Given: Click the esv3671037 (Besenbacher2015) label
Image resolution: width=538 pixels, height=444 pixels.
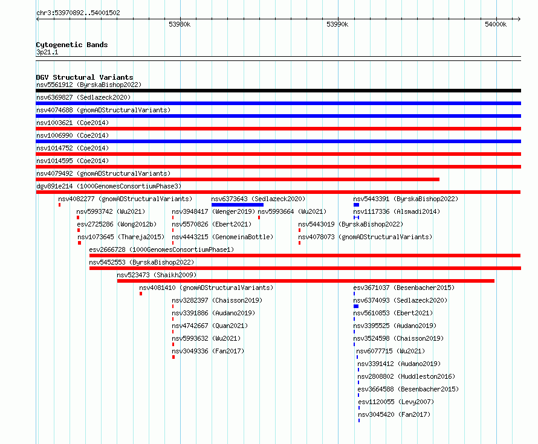Looking at the screenshot, I should (404, 288).
